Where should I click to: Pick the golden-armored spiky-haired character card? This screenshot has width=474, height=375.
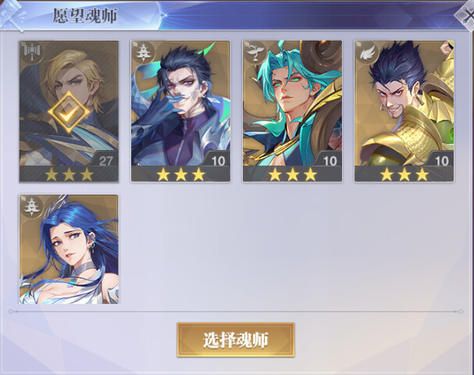pos(405,112)
